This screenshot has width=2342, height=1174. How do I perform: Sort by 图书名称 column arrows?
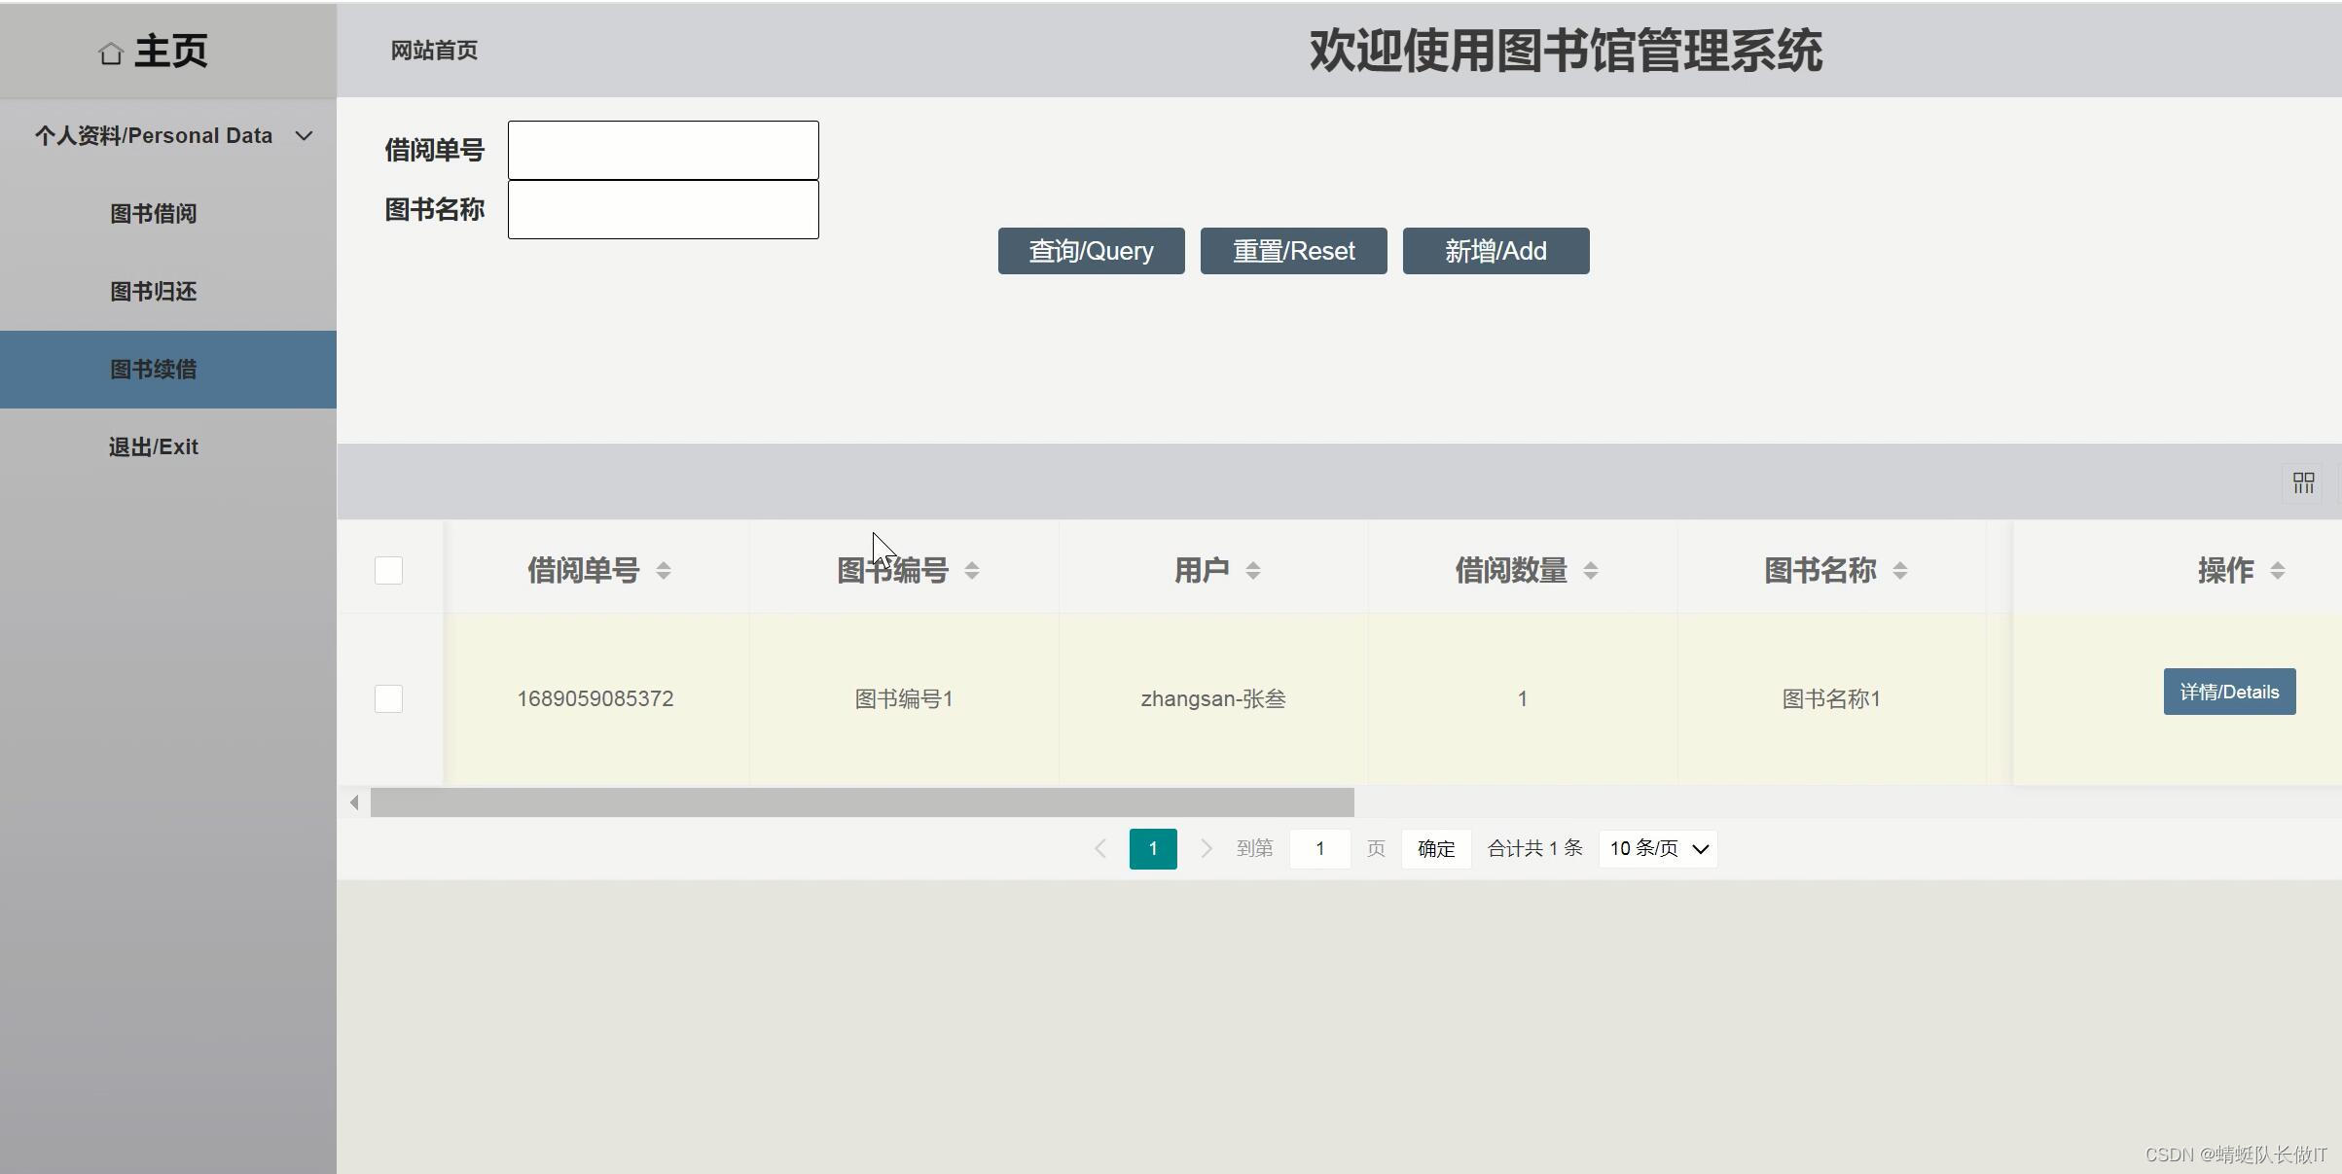tap(1900, 571)
